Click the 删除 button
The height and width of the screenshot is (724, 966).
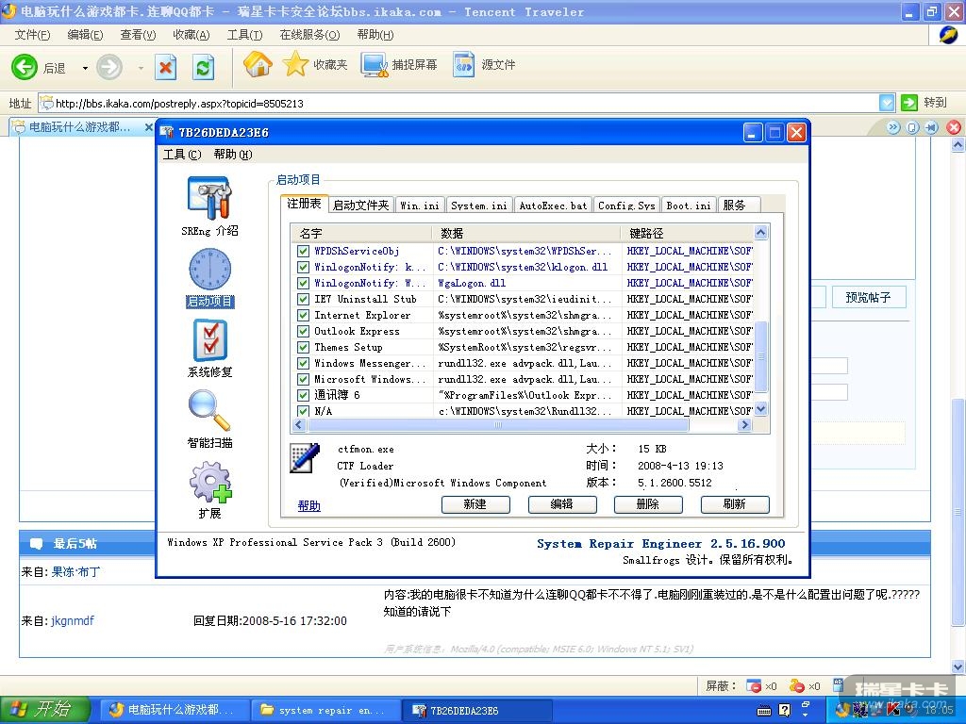click(x=647, y=504)
